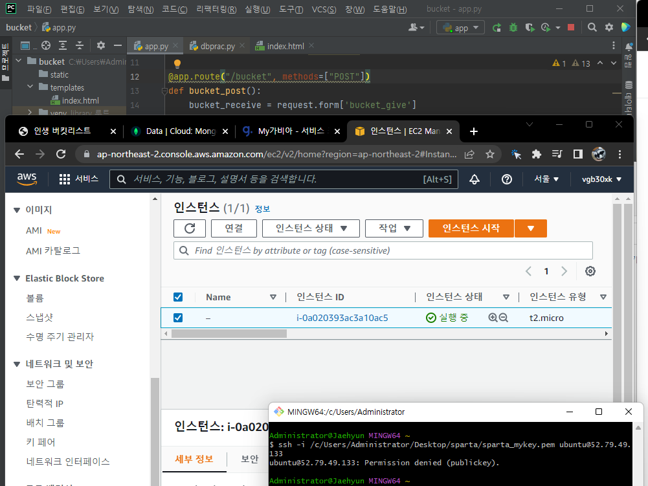
Task: Click the zoom-in magnifier beside 실행 중
Action: [493, 317]
